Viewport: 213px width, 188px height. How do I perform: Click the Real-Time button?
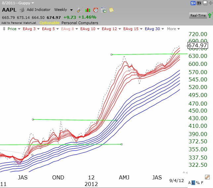pos(198,16)
